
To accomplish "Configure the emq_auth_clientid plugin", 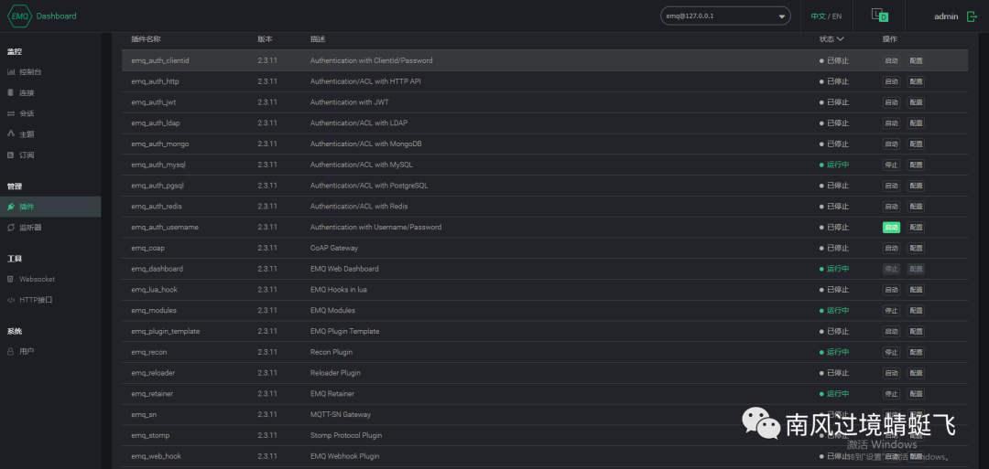I will [916, 60].
